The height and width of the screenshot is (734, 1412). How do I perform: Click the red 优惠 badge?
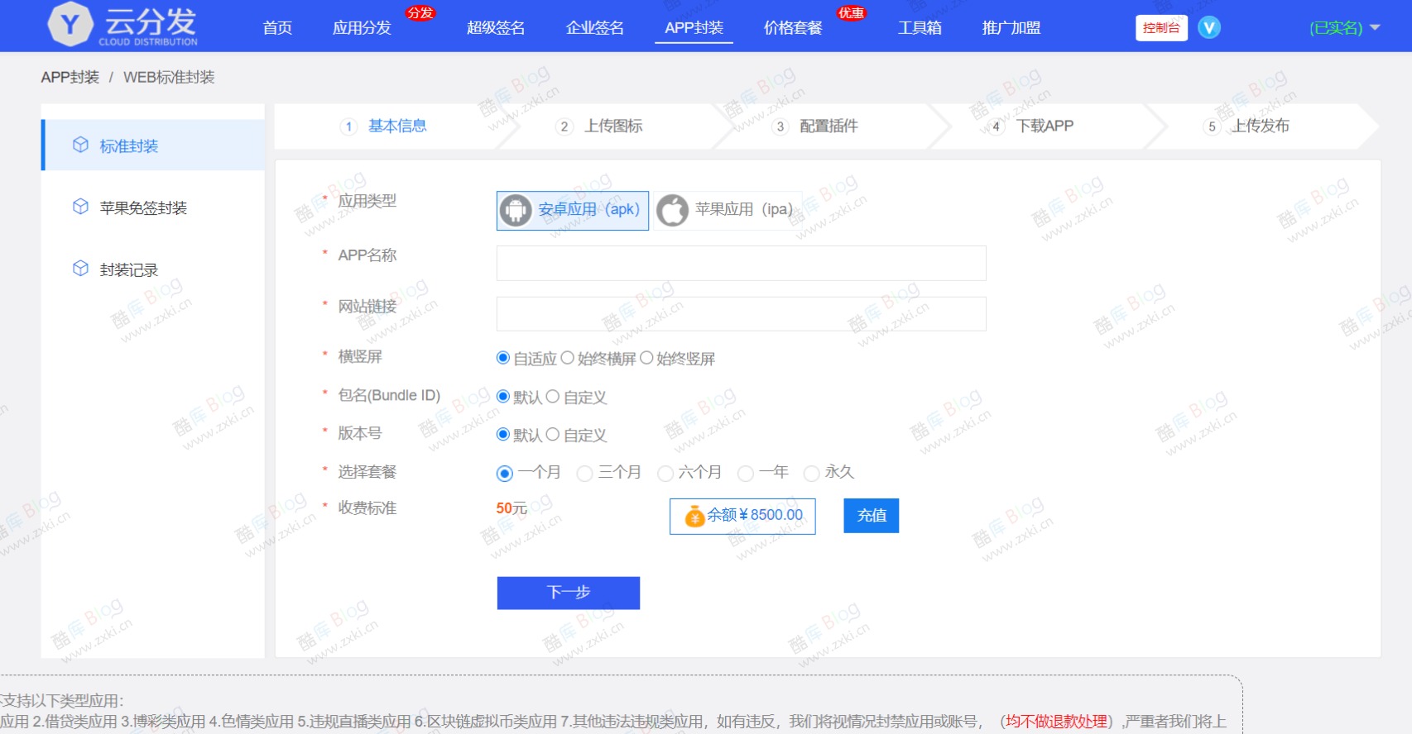pos(851,13)
